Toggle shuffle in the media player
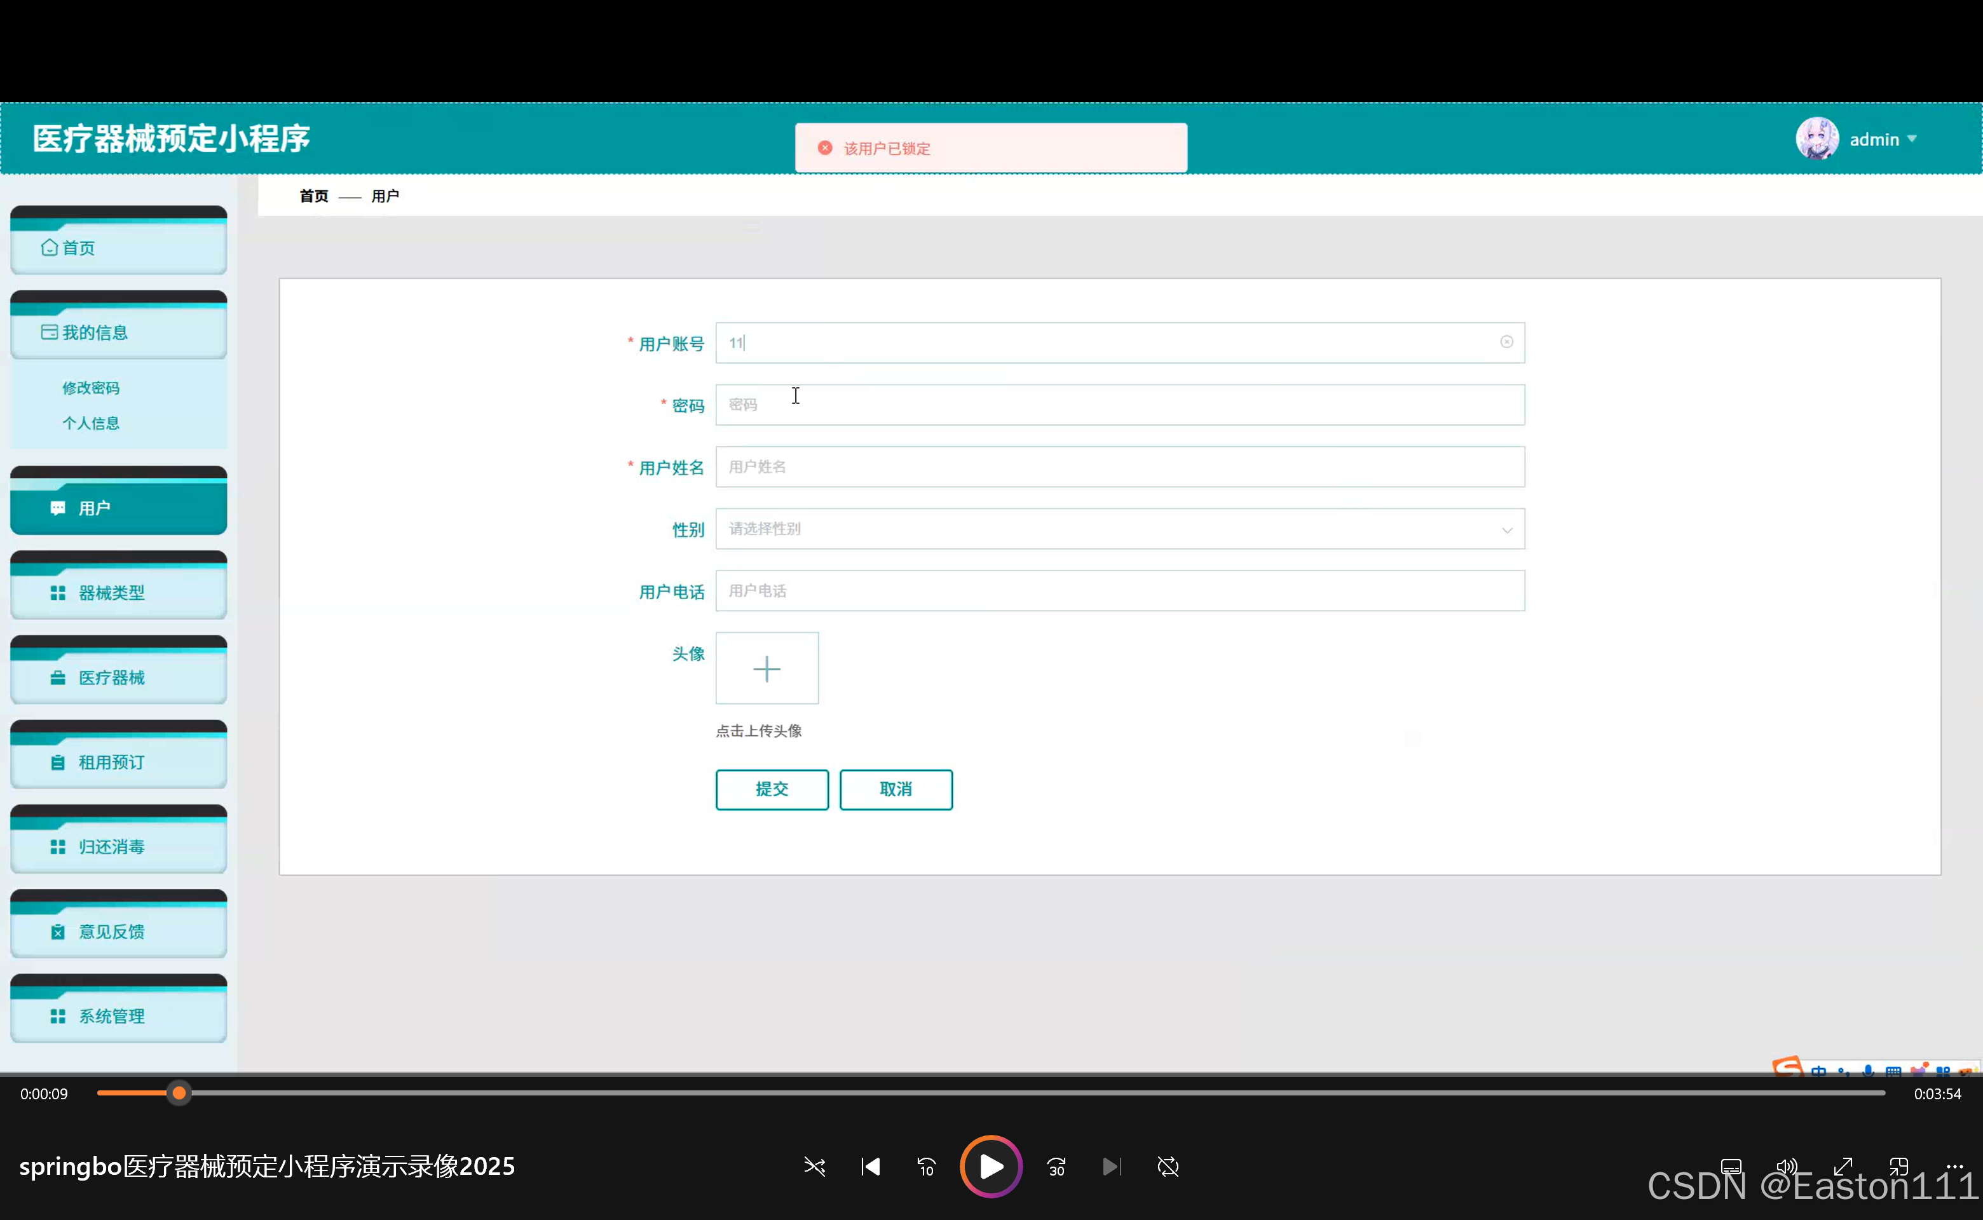The height and width of the screenshot is (1220, 1983). [814, 1167]
